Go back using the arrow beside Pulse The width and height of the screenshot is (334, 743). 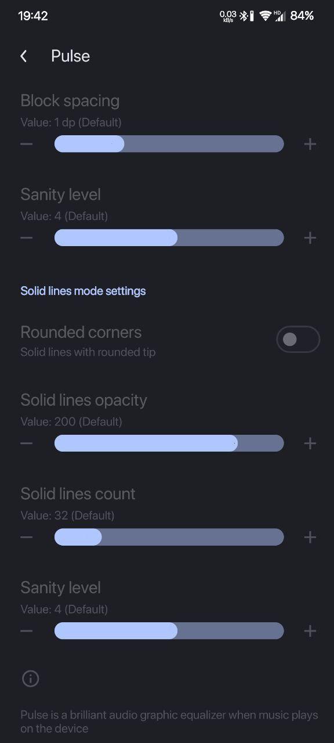24,56
